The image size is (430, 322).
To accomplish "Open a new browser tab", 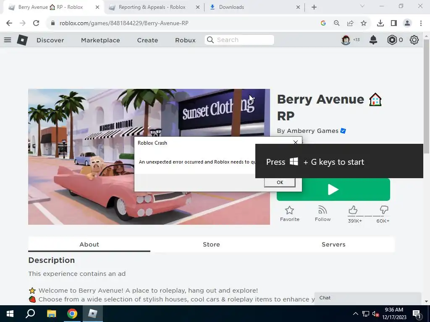I will [x=314, y=8].
